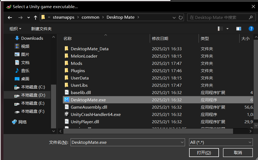Cancel the dialog with 取消

(x=238, y=153)
